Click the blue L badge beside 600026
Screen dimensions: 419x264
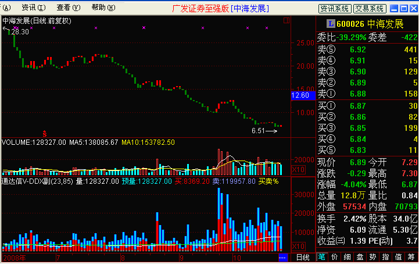tap(331, 24)
